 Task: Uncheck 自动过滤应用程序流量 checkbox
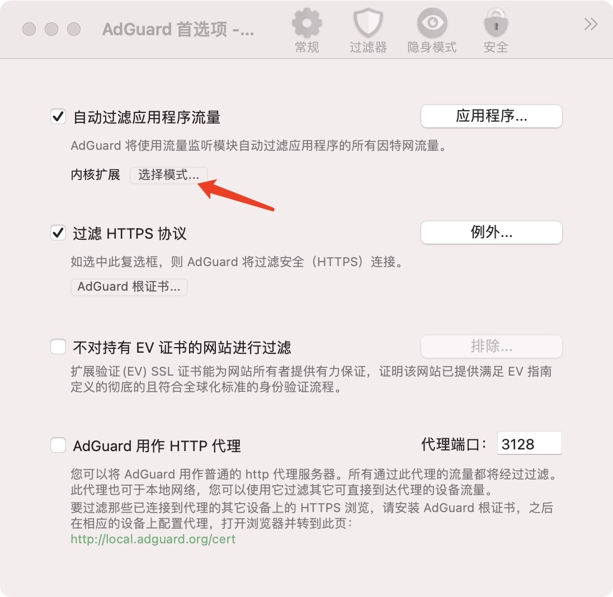coord(58,116)
